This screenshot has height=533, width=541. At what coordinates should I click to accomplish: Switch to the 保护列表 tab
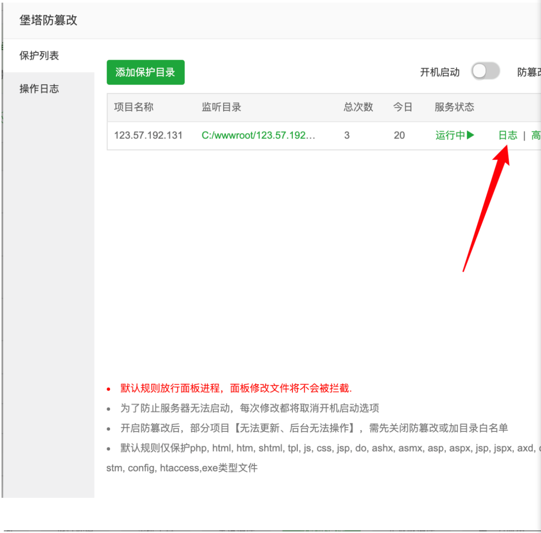39,56
